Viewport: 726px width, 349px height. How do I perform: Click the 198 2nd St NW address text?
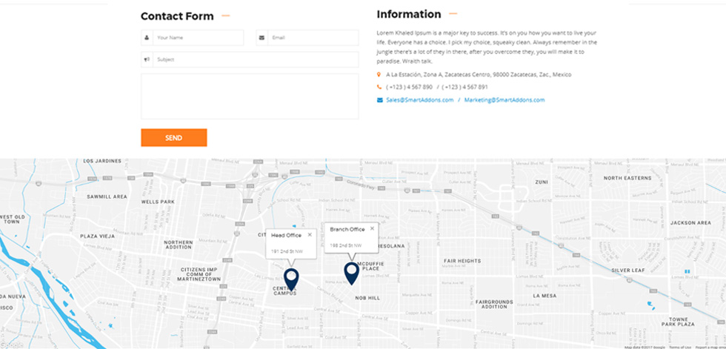tap(345, 245)
